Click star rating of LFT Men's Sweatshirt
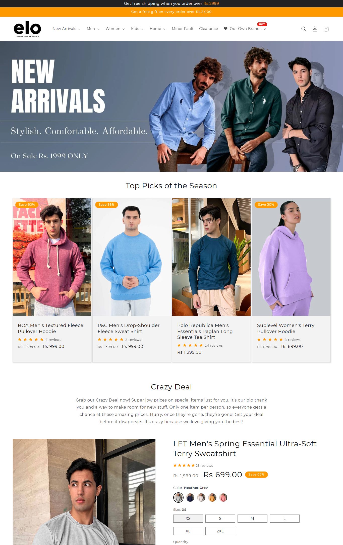Screen dimensions: 343x545 click(x=184, y=465)
